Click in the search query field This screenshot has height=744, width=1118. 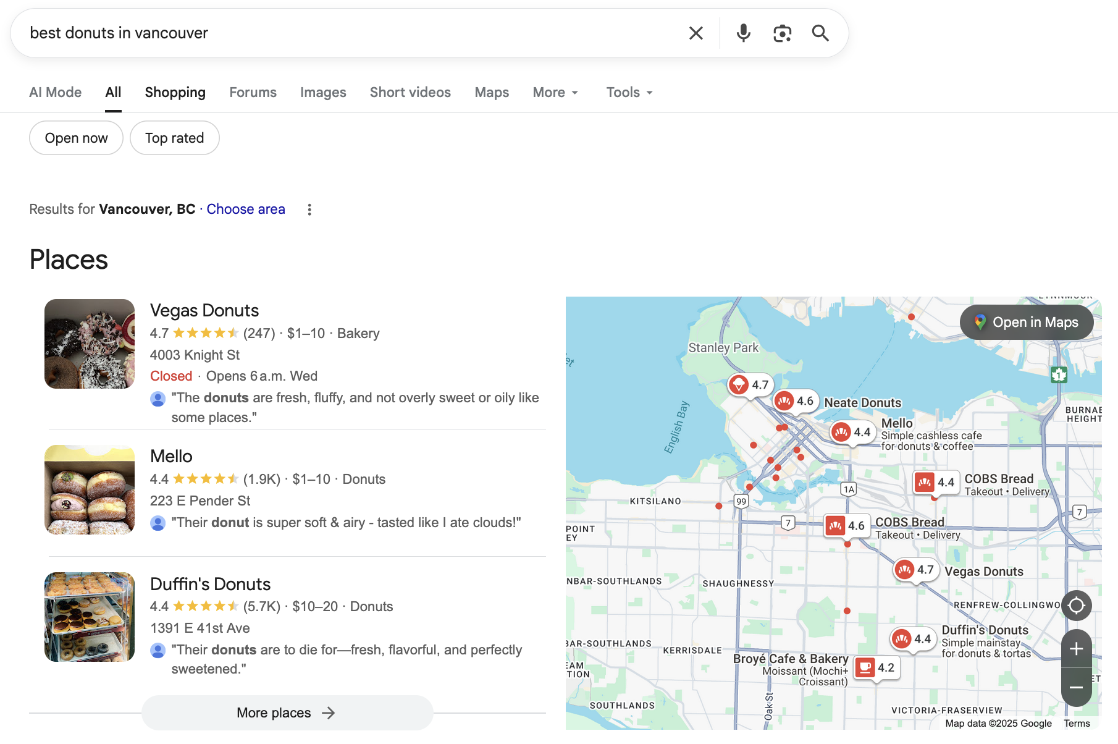(x=352, y=33)
